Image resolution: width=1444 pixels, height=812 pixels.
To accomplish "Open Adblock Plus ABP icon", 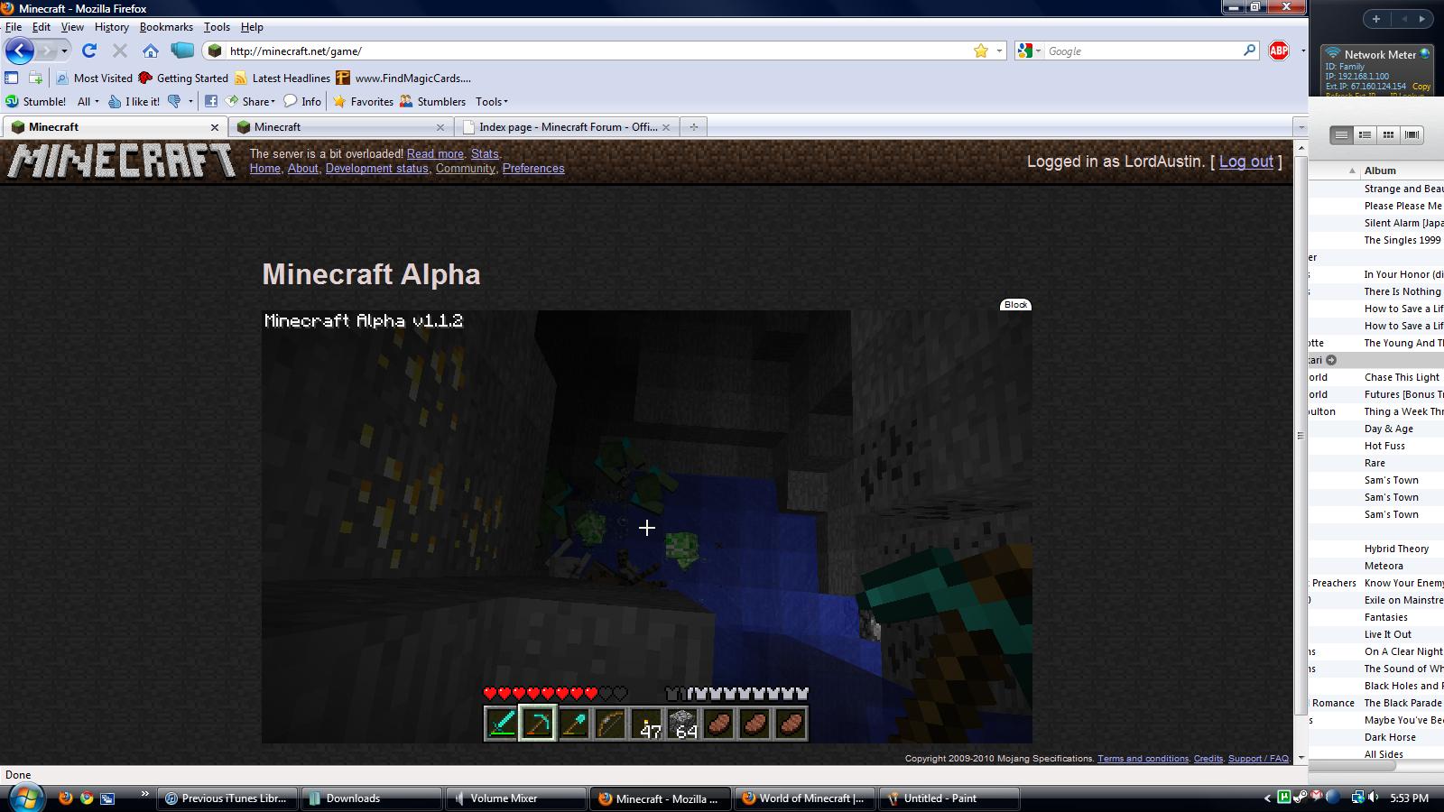I will pos(1279,51).
